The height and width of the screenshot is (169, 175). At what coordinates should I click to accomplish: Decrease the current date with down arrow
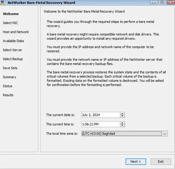click(122, 116)
